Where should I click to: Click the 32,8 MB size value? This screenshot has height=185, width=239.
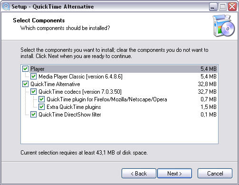(207, 84)
